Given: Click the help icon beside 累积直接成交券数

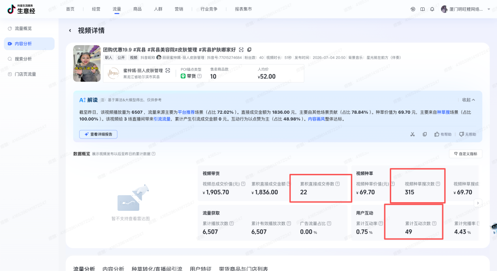Looking at the screenshot, I should pos(338,184).
